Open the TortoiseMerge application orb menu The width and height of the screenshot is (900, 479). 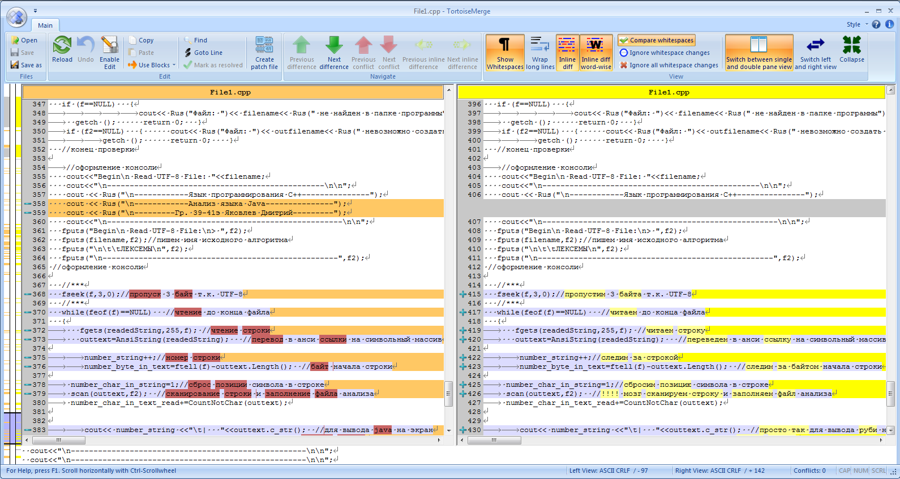coord(16,18)
